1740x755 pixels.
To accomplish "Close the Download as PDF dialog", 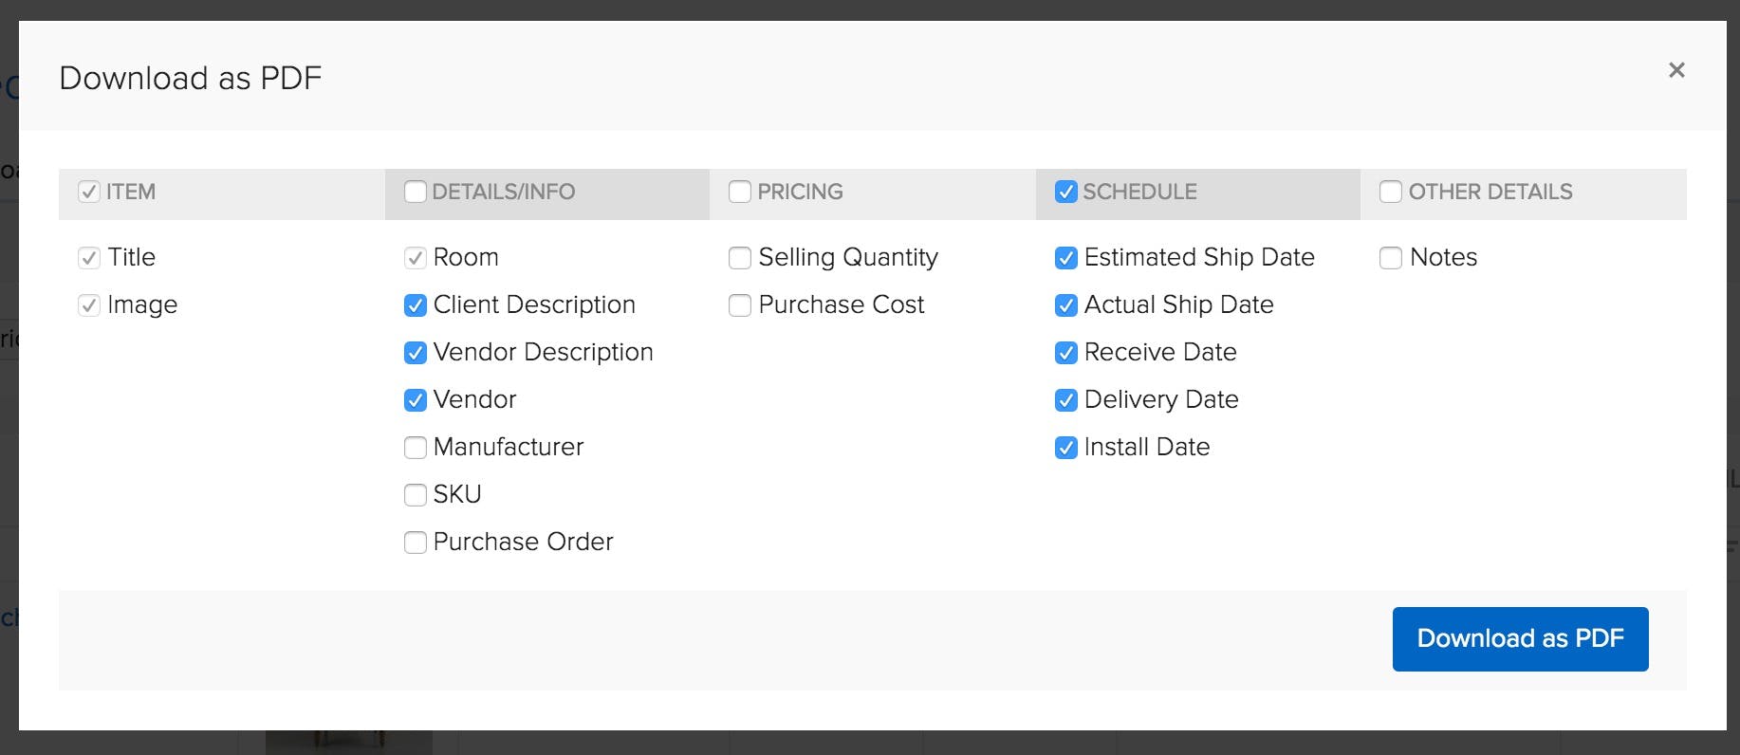I will 1676,70.
